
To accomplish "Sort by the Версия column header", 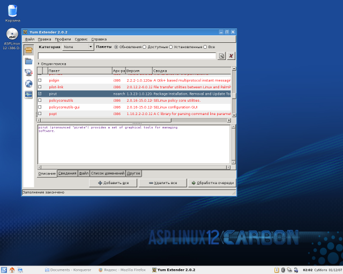I will point(139,71).
